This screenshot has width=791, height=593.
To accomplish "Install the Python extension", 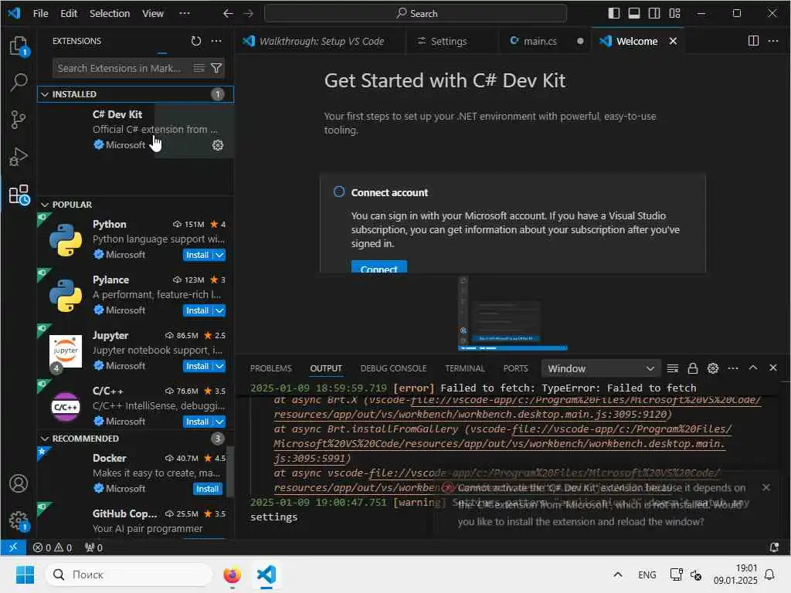I will (197, 255).
